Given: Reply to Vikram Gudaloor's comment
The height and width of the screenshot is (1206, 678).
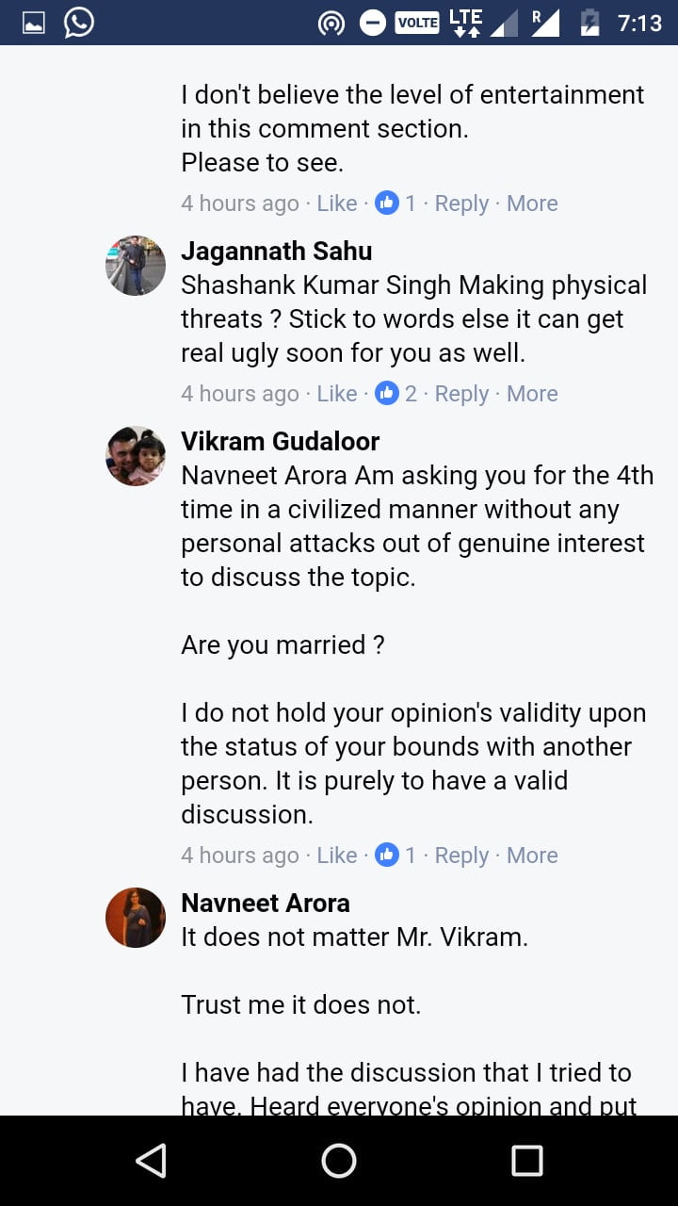Looking at the screenshot, I should point(461,855).
